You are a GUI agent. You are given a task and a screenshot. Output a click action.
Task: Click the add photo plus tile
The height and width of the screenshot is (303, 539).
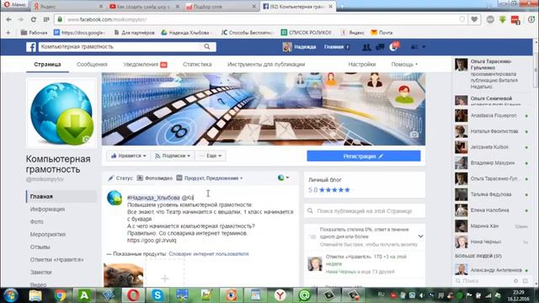(x=165, y=278)
